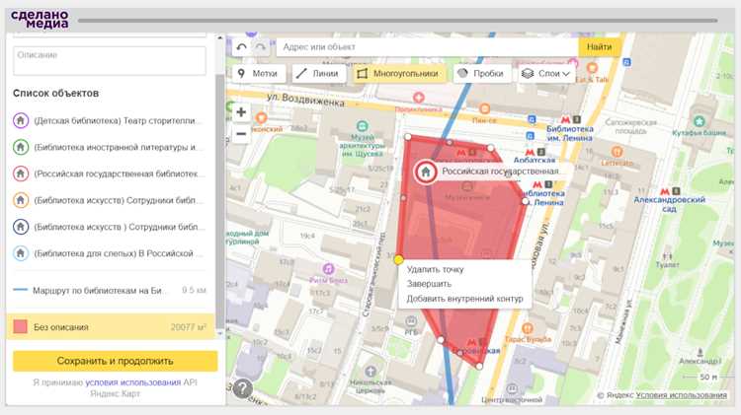
Task: Click green home icon of Библиотека иностранной литературы
Action: click(x=21, y=147)
